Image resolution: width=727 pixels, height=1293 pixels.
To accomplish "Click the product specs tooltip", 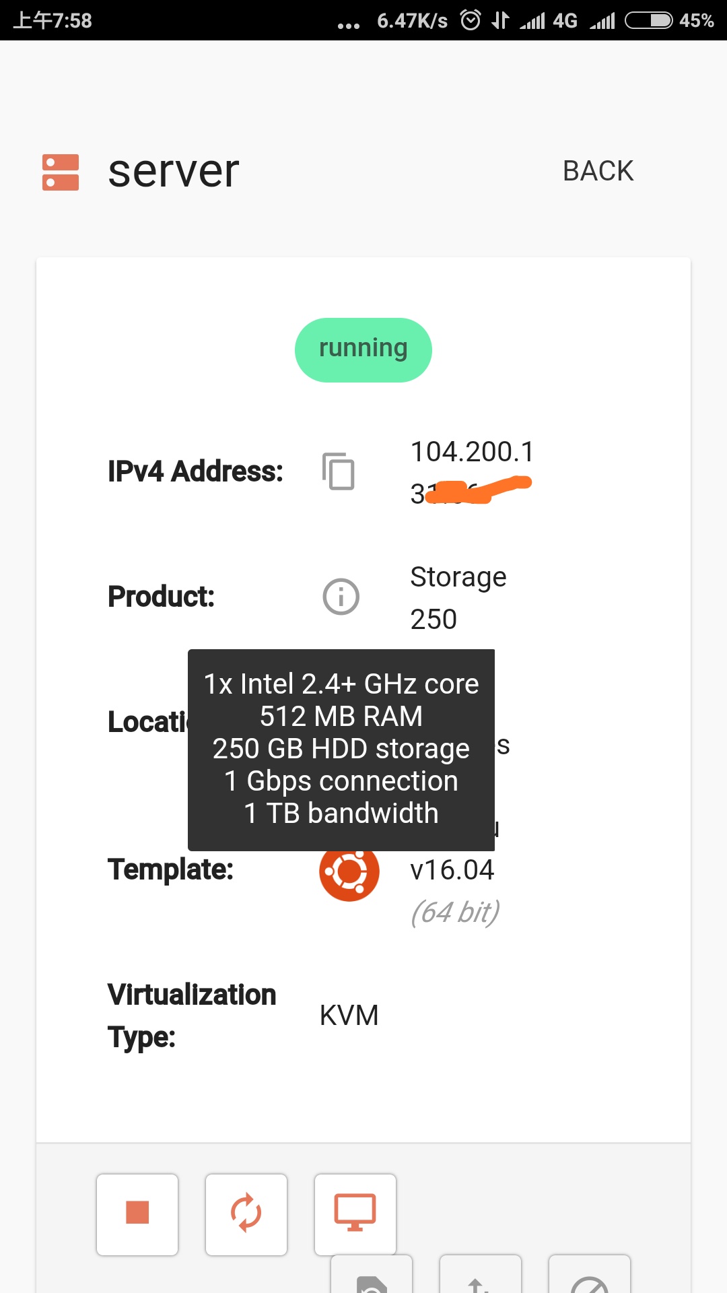I will pos(341,749).
